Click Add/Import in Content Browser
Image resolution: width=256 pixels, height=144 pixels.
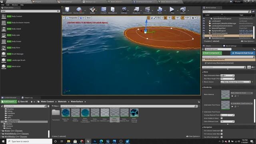click(x=9, y=102)
